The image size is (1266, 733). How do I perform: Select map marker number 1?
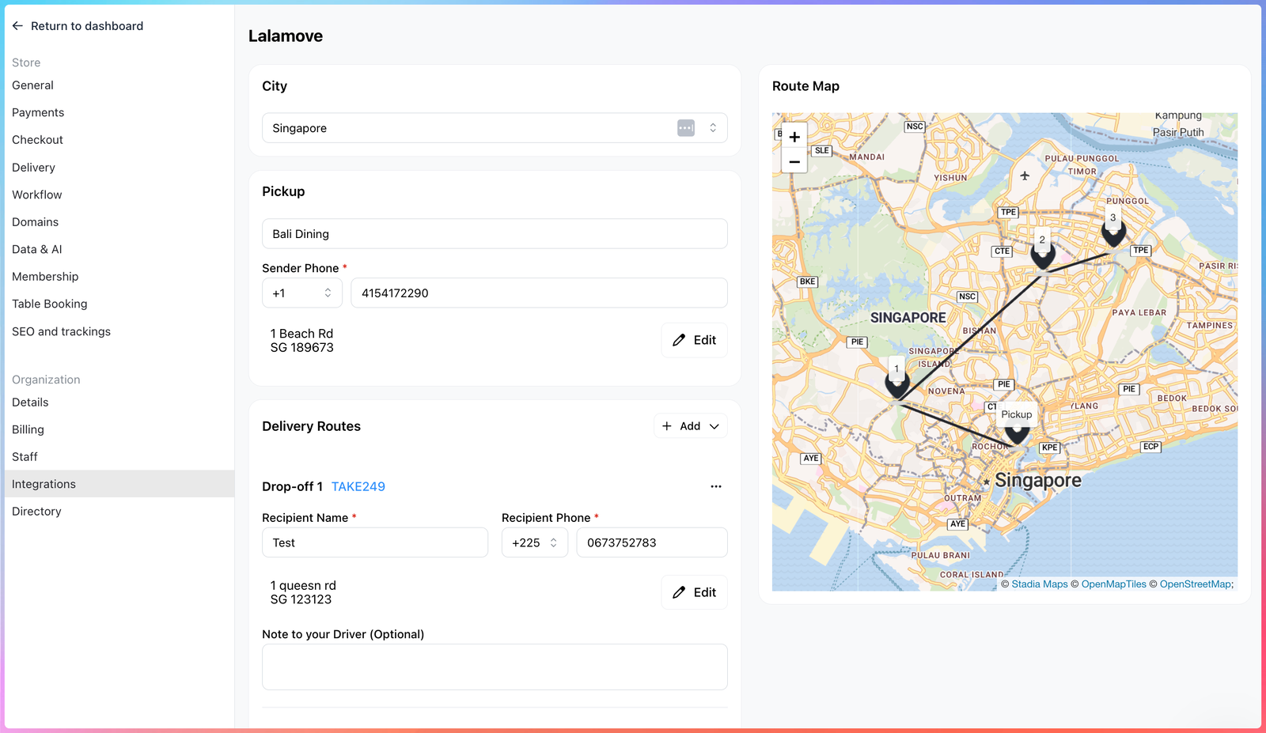(896, 384)
